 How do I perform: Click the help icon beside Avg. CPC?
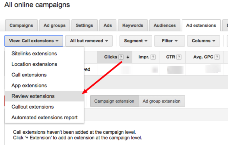217,57
